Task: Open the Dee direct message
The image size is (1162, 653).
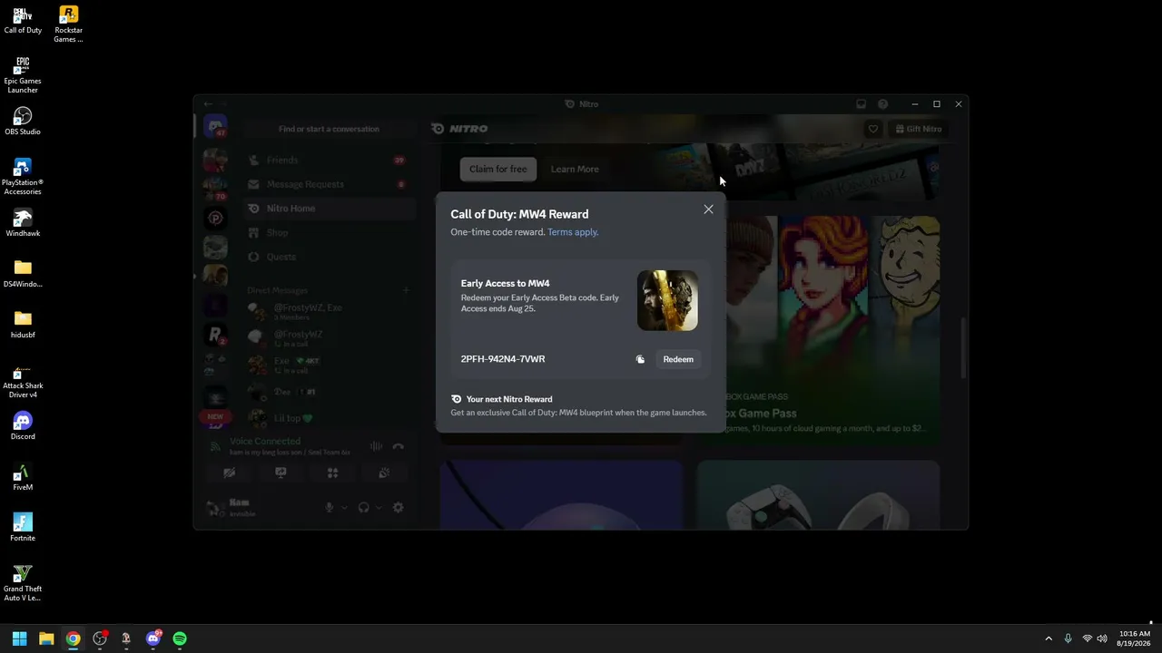Action: (x=329, y=392)
